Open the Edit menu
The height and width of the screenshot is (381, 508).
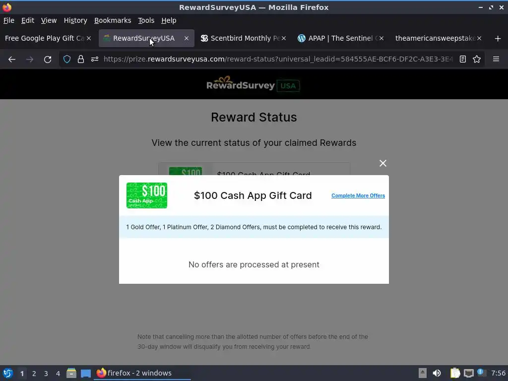28,20
